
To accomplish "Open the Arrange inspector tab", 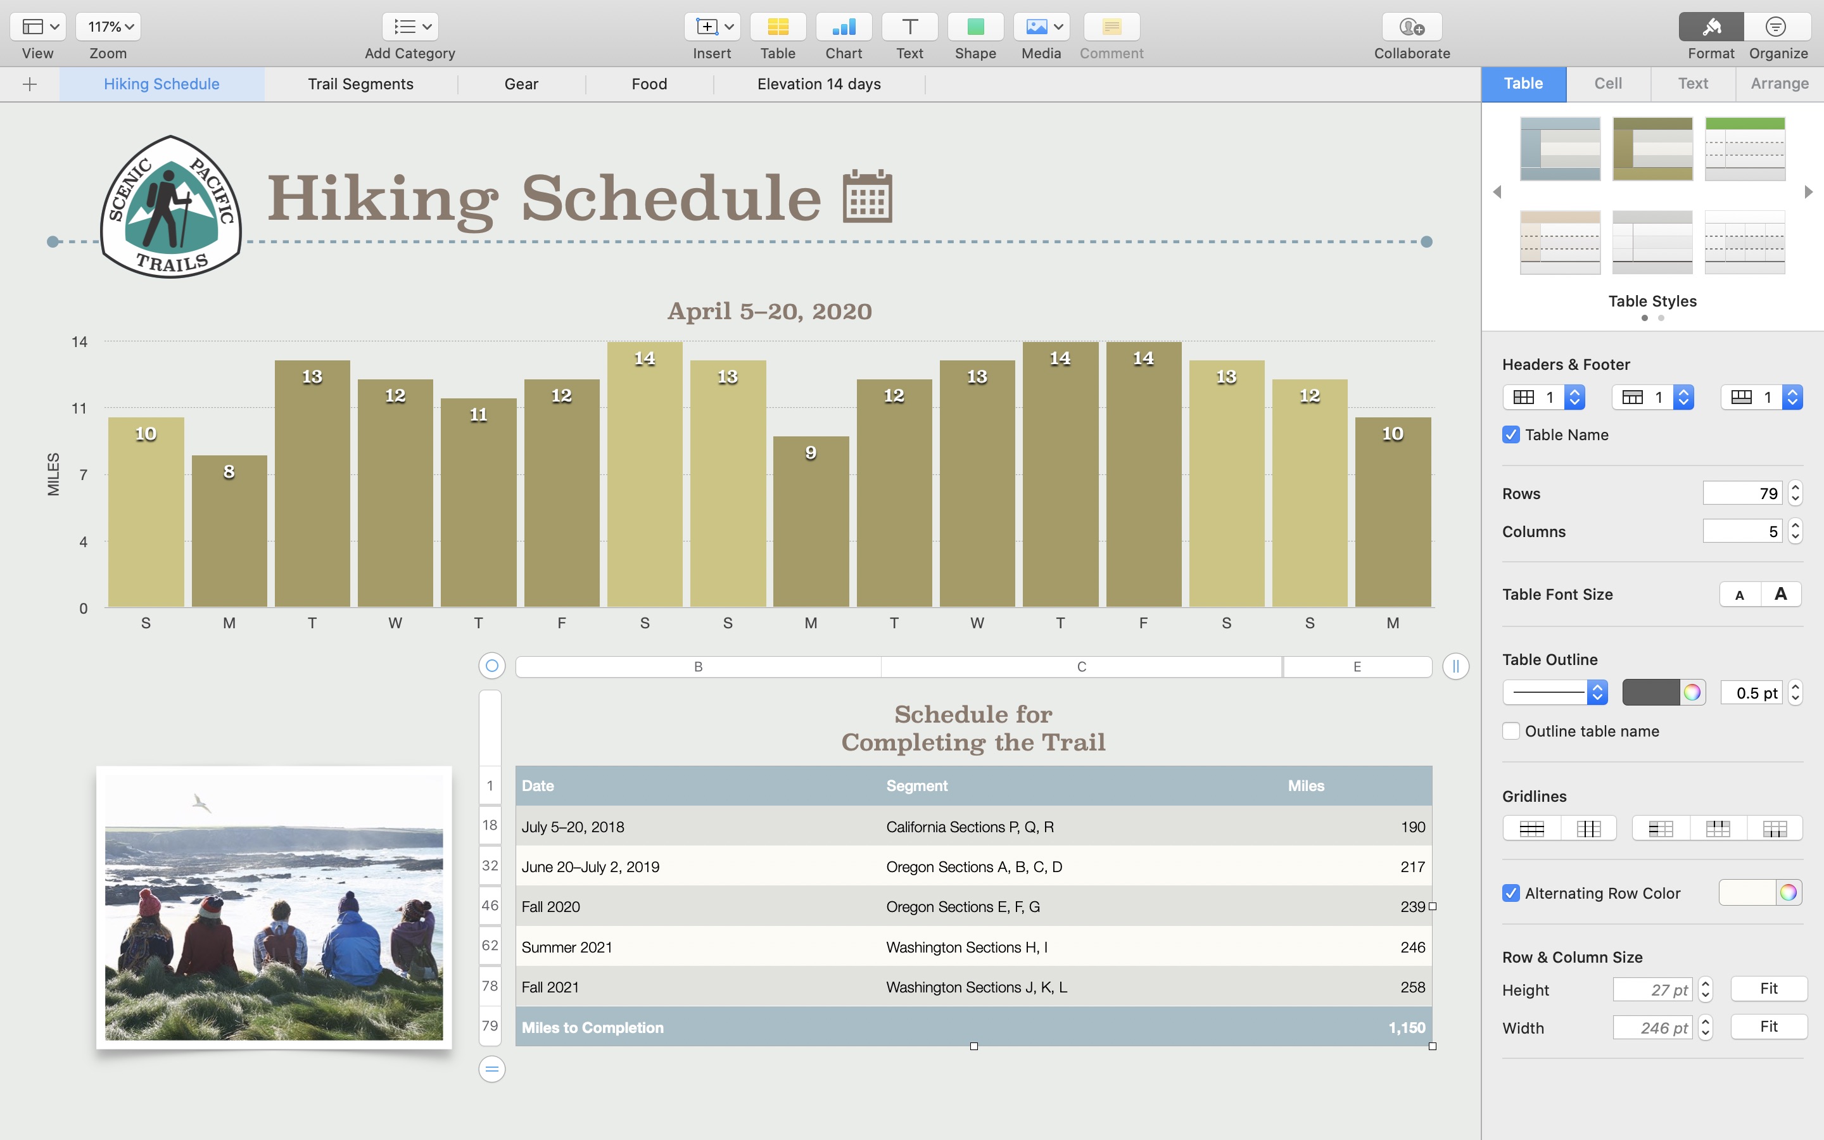I will pyautogui.click(x=1780, y=84).
